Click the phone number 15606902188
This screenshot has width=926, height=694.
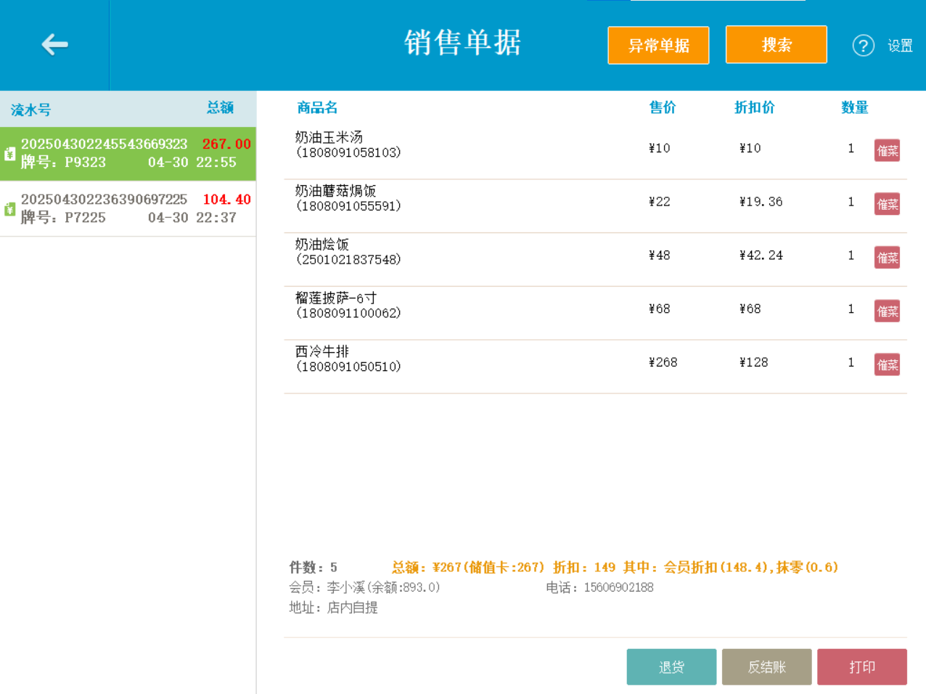point(618,587)
